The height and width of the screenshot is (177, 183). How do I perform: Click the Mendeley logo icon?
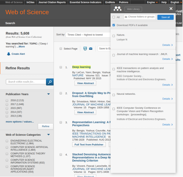pos(117,9)
